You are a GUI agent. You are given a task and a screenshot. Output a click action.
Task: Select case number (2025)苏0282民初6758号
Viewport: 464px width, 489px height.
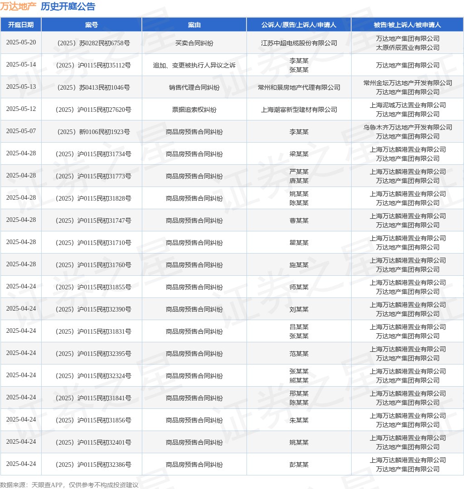tap(93, 43)
